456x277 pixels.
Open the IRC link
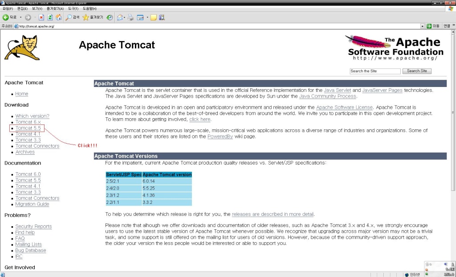click(19, 256)
